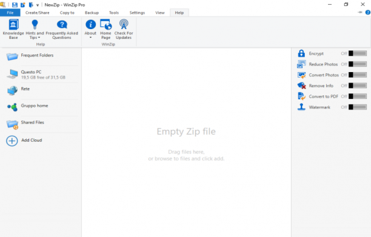Open the quick access toolbar dropdown arrow
This screenshot has width=371, height=237.
(x=38, y=5)
